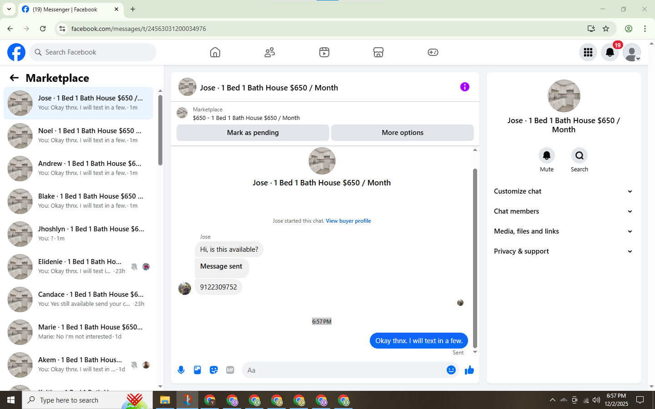655x409 pixels.
Task: Select the Jose conversation in list
Action: tap(78, 103)
